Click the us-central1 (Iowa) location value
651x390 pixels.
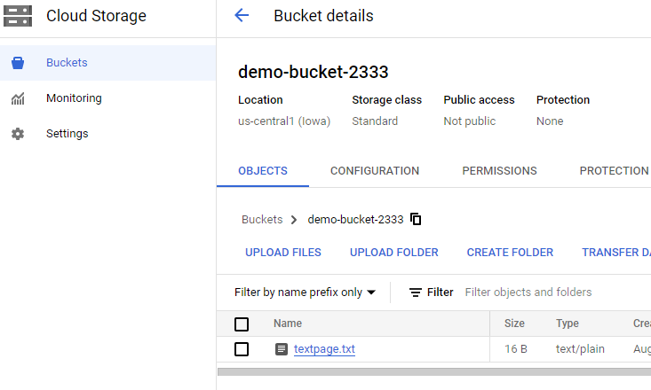(x=284, y=121)
